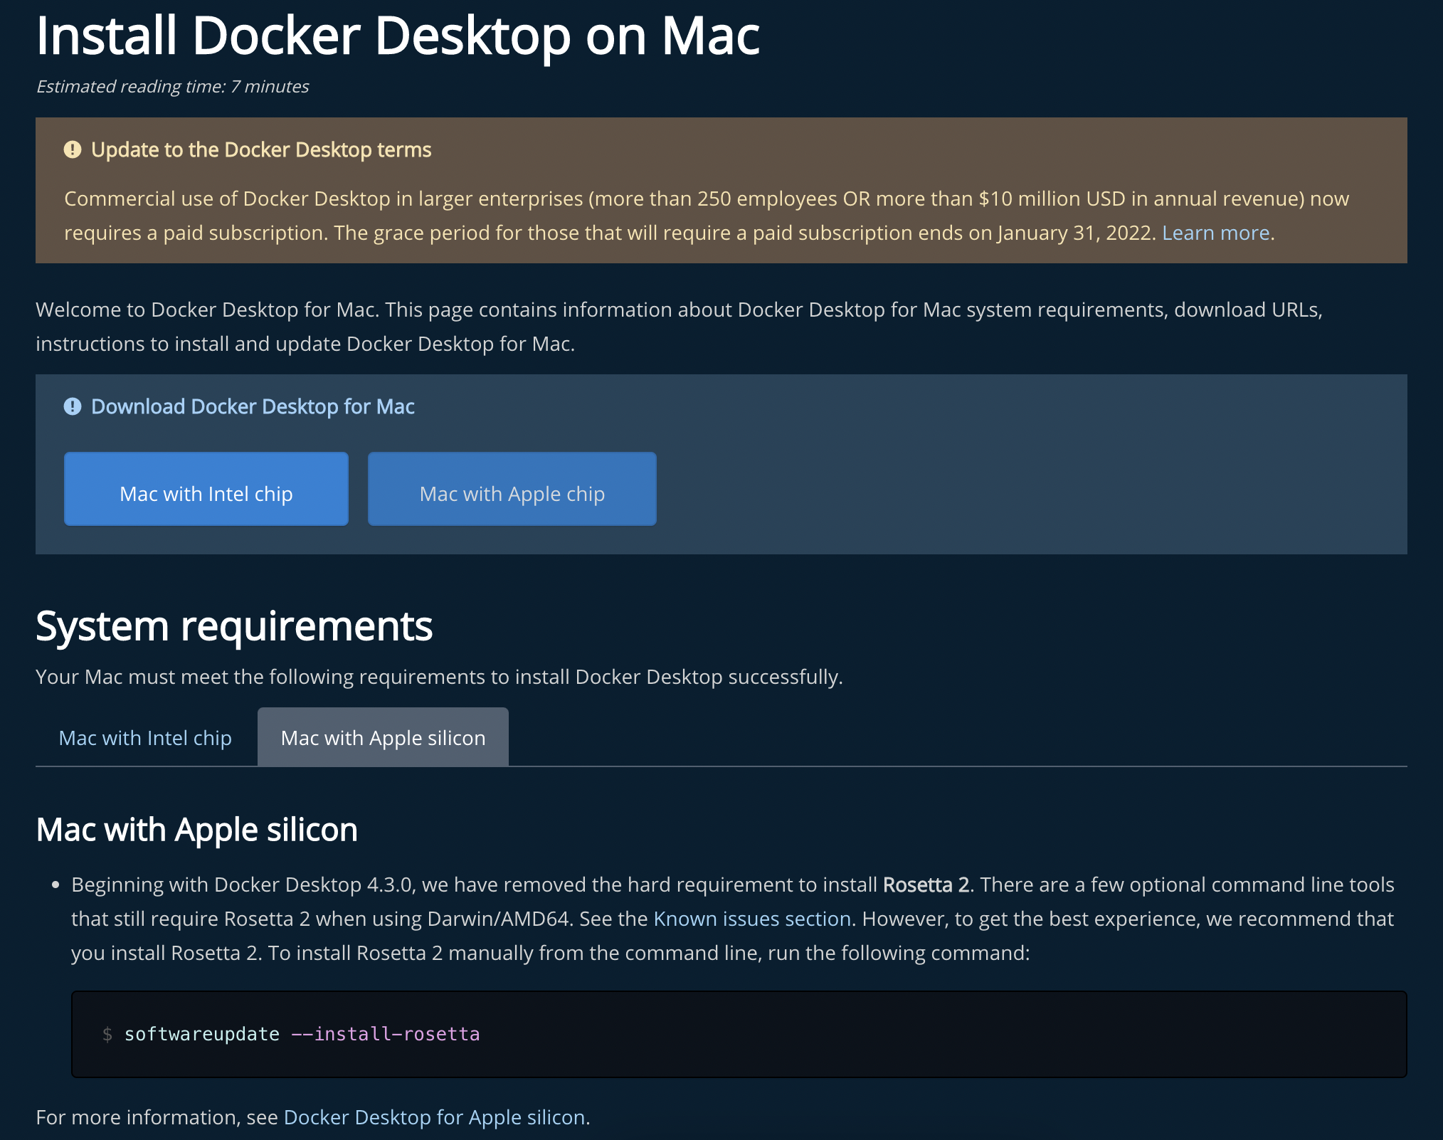This screenshot has height=1140, width=1443.
Task: Open the Learn more link
Action: coord(1215,233)
